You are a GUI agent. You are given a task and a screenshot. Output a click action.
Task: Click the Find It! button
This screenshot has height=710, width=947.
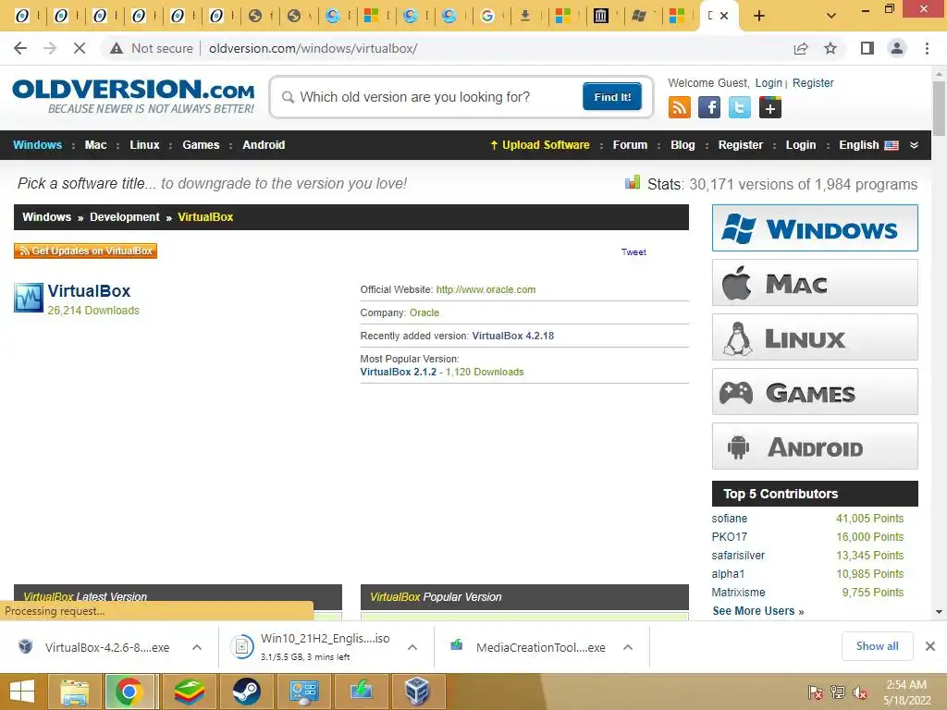612,96
